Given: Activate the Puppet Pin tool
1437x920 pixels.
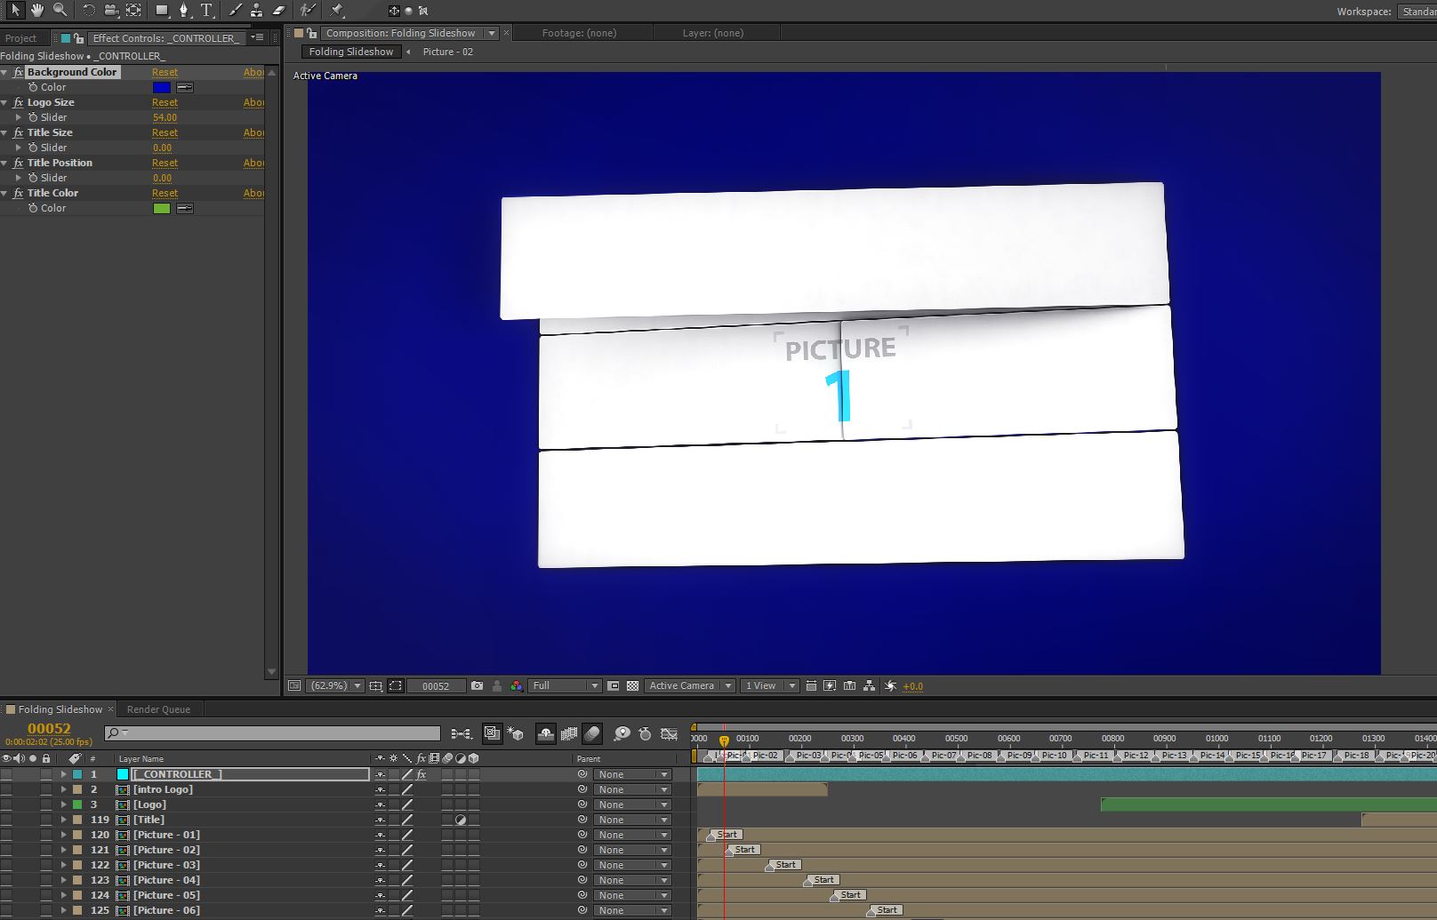Looking at the screenshot, I should 337,10.
